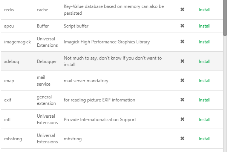Click the X status icon for imap
228x152 pixels.
pyautogui.click(x=182, y=80)
